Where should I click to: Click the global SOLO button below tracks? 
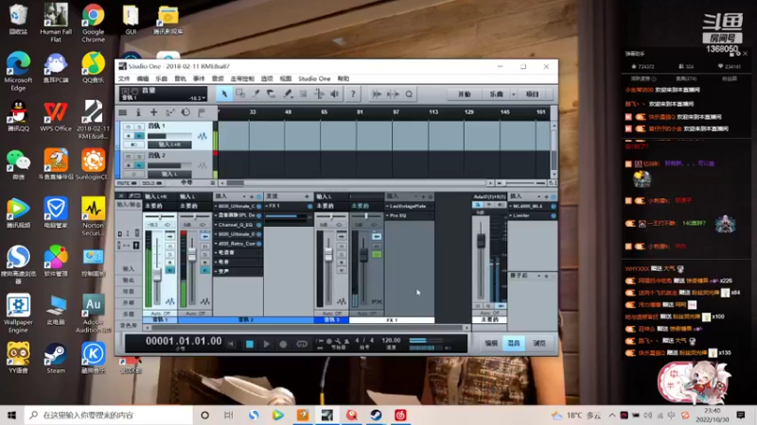coord(151,183)
